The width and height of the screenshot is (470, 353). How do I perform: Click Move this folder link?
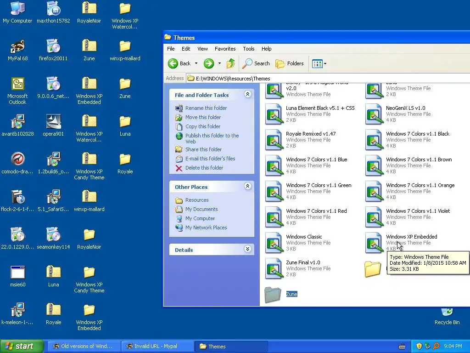(x=203, y=117)
